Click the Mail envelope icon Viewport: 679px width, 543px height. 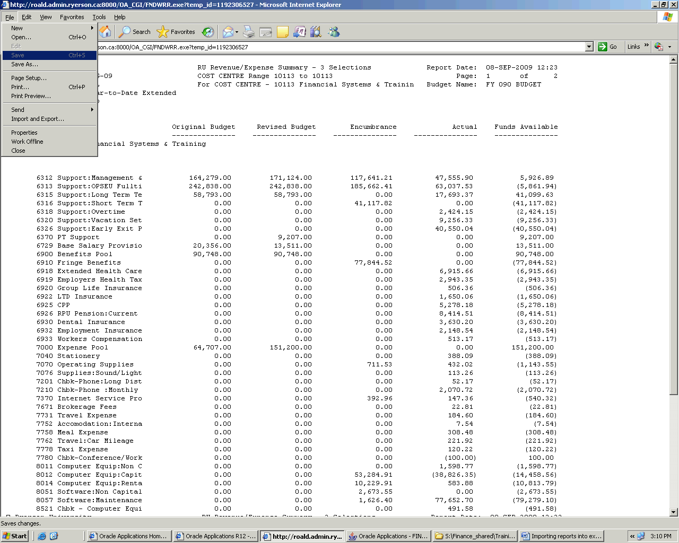point(228,32)
